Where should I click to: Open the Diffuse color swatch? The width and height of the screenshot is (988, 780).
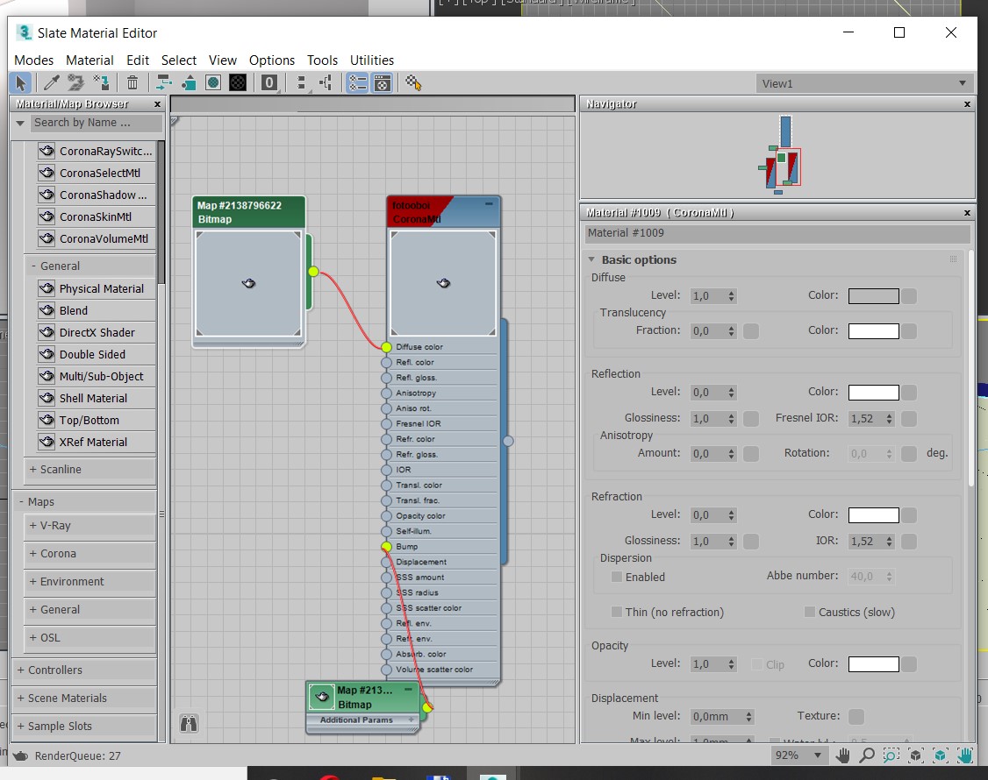(x=873, y=296)
